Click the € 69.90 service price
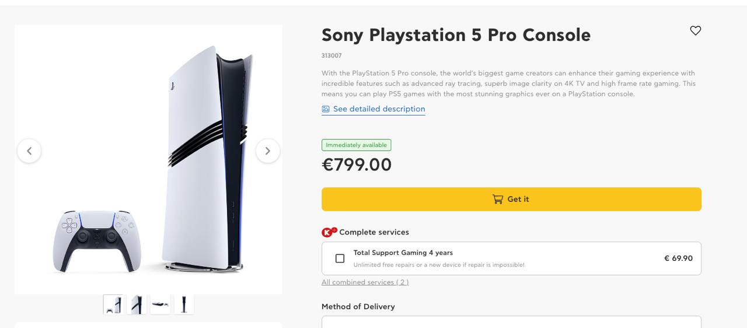 (678, 258)
